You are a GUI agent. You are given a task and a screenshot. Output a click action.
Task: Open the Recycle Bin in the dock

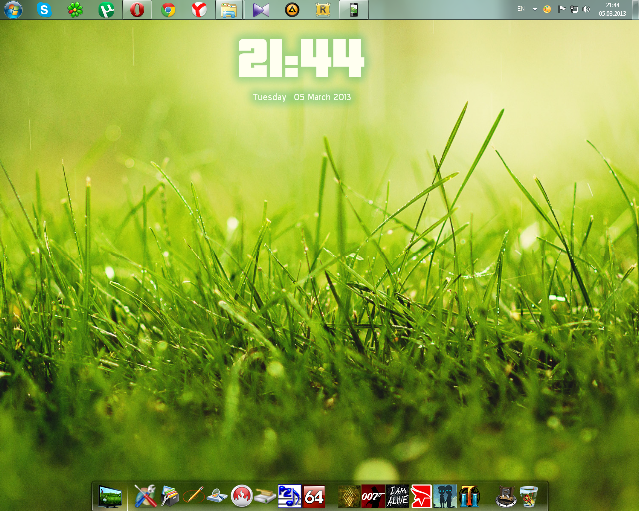(x=529, y=497)
